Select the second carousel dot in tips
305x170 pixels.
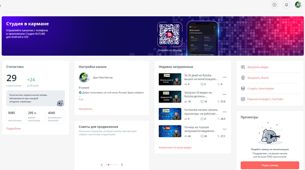(x=109, y=165)
